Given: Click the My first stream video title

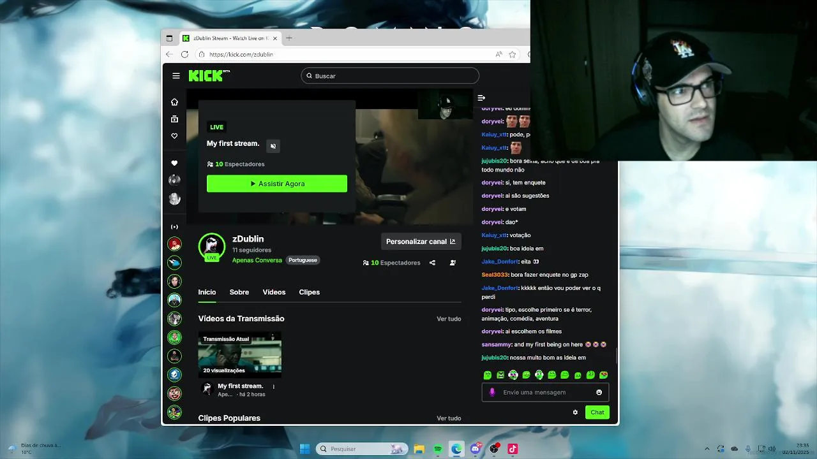Looking at the screenshot, I should pos(240,386).
